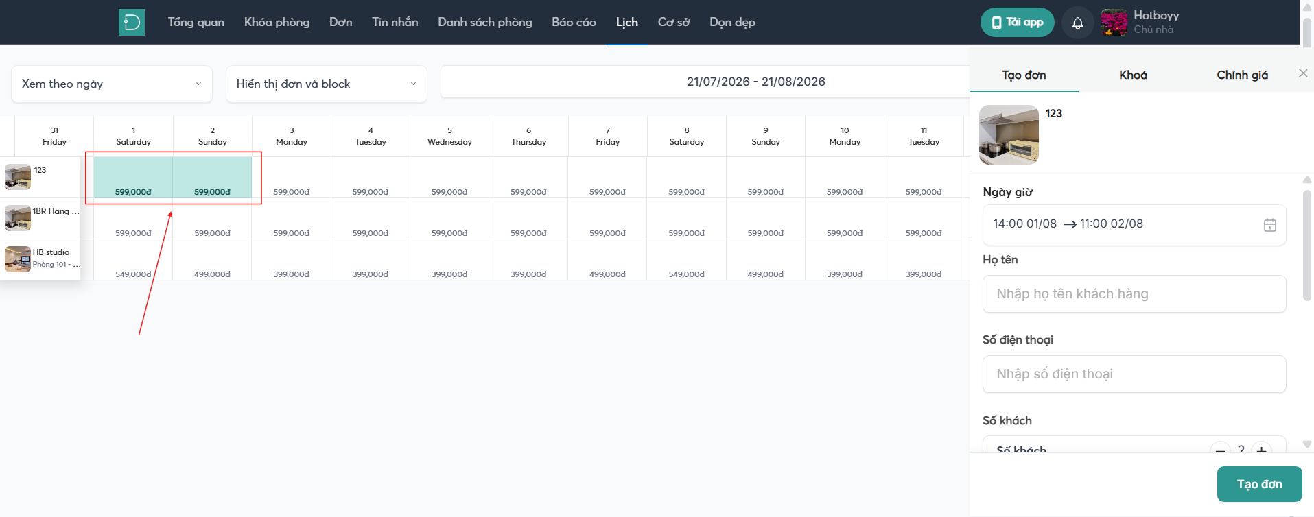This screenshot has height=517, width=1314.
Task: Select the 1BR Hang room thumbnail
Action: pyautogui.click(x=18, y=218)
